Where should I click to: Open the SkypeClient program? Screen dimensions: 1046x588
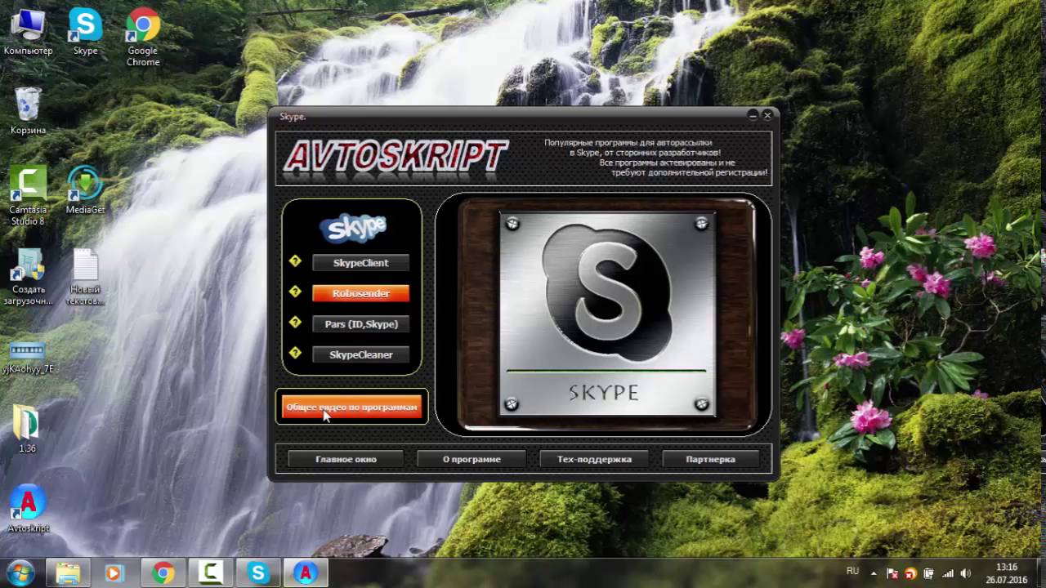360,263
